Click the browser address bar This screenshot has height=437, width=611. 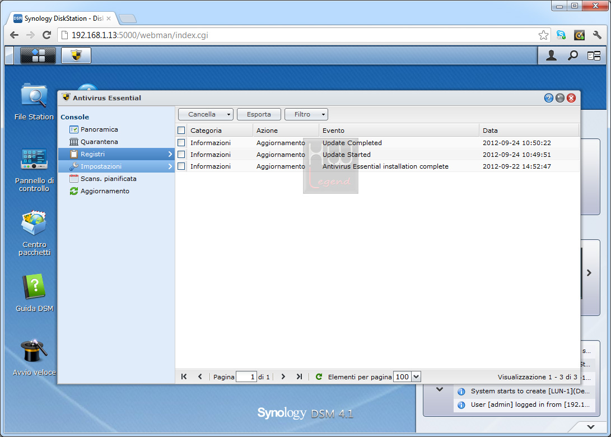pos(304,35)
